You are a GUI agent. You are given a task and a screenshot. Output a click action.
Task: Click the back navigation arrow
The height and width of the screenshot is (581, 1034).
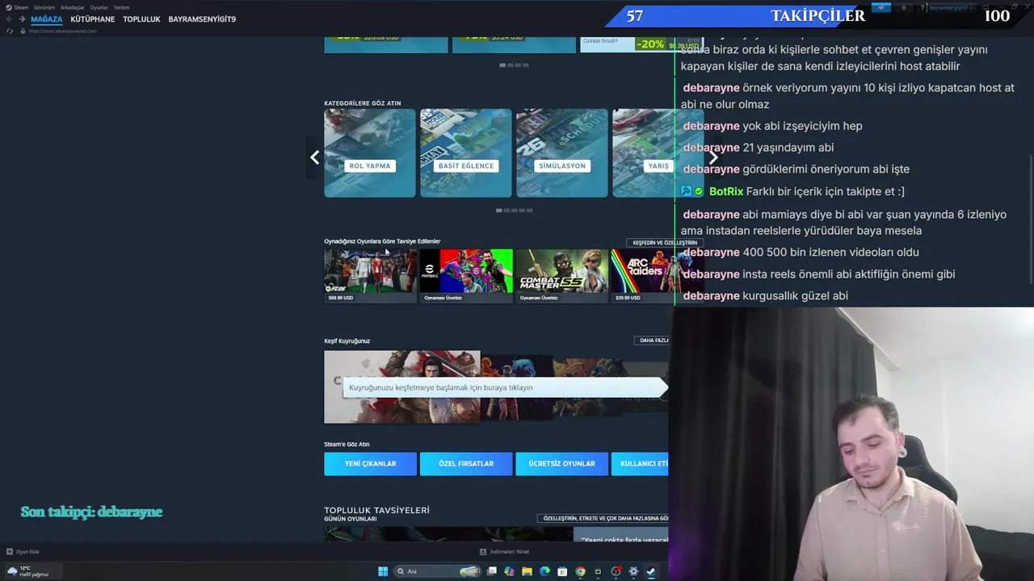(10, 19)
